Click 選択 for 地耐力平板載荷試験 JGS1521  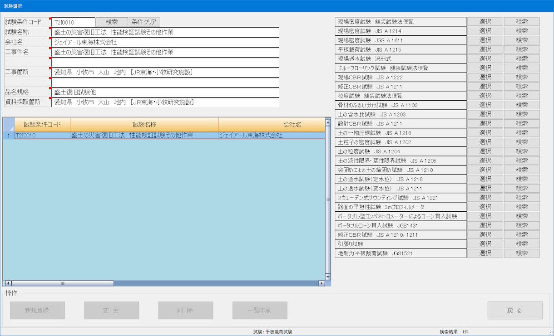[485, 253]
